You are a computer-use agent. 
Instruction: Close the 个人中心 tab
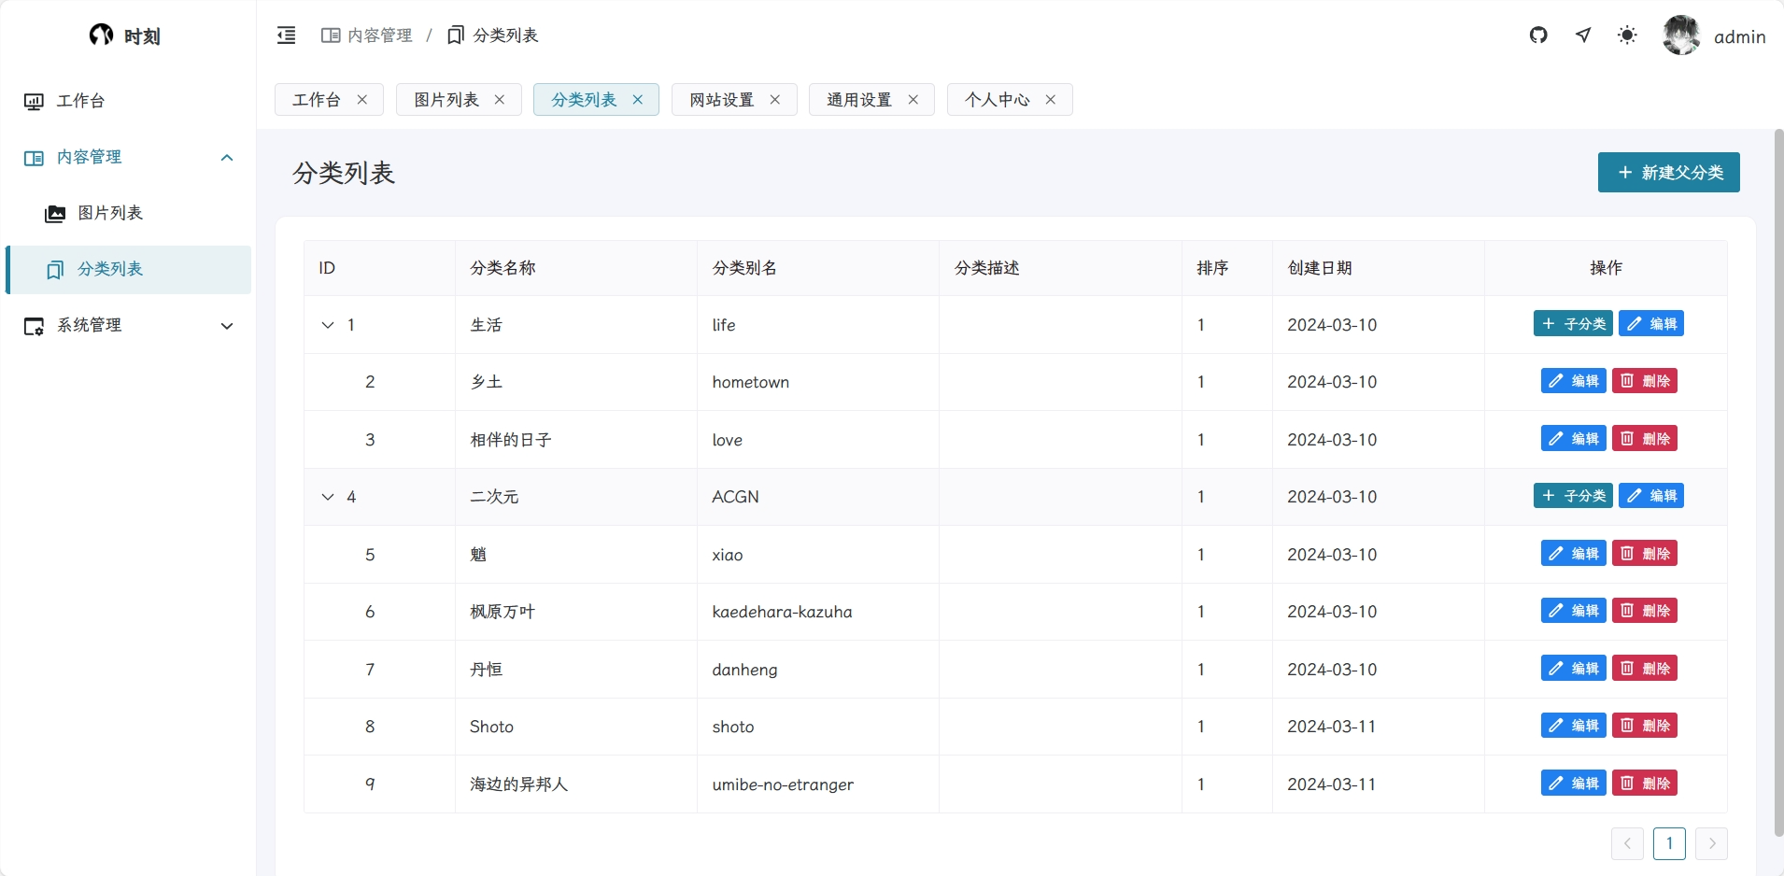click(1051, 100)
